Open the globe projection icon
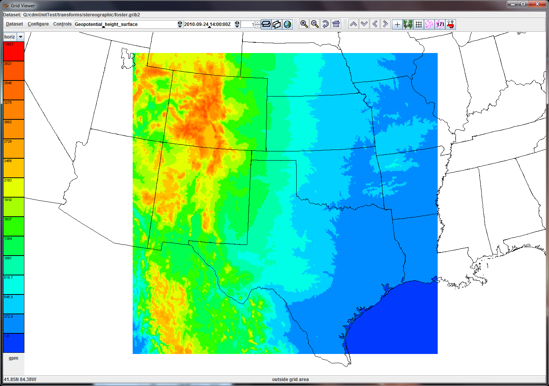The width and height of the screenshot is (549, 386). tap(287, 24)
